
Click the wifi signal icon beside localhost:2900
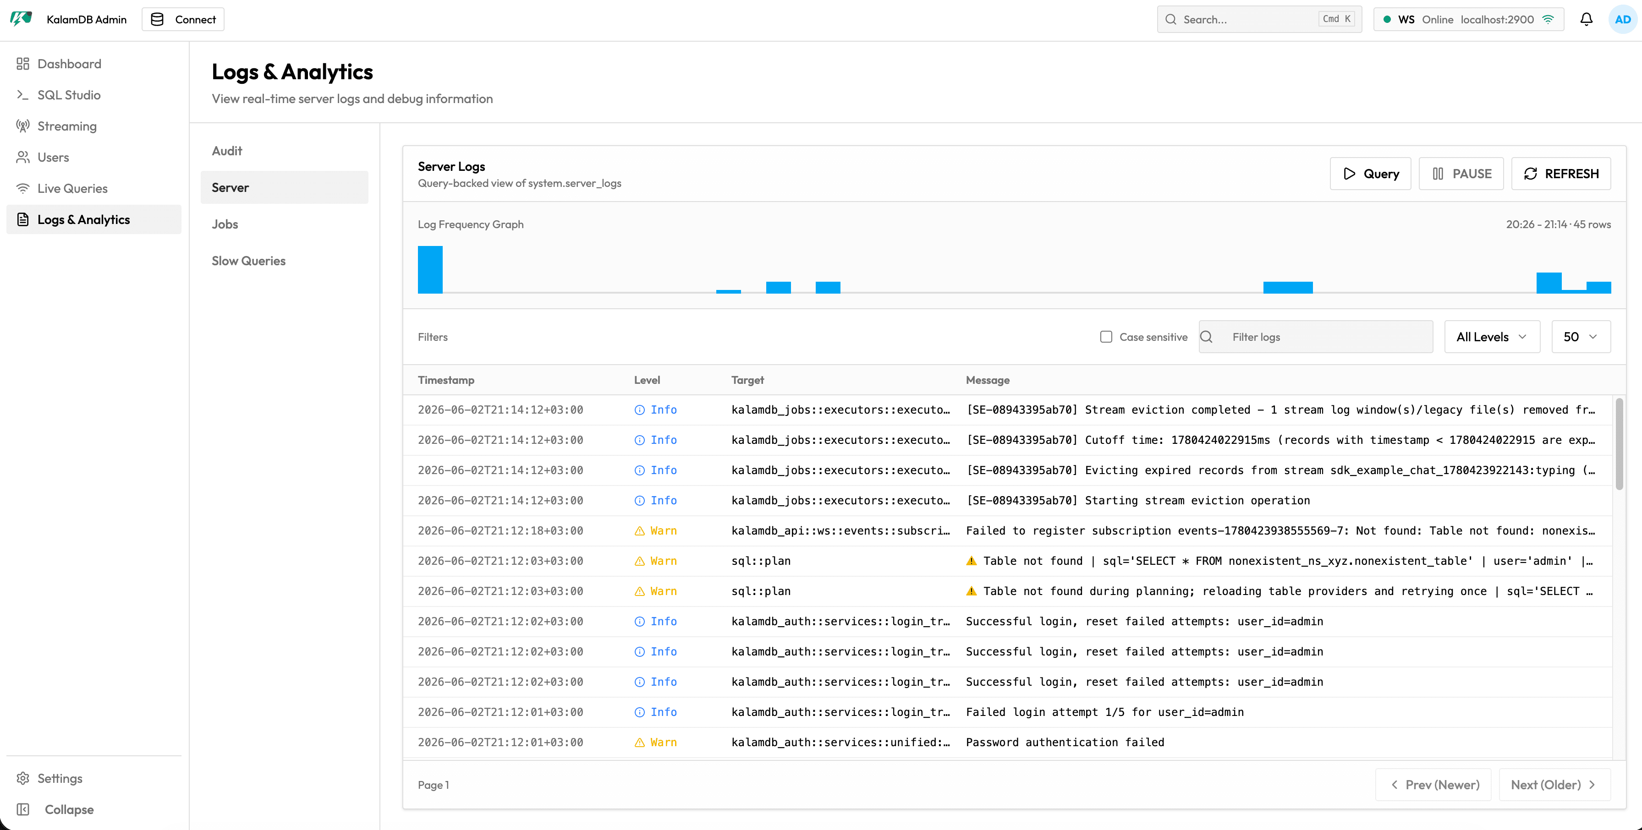[x=1548, y=19]
